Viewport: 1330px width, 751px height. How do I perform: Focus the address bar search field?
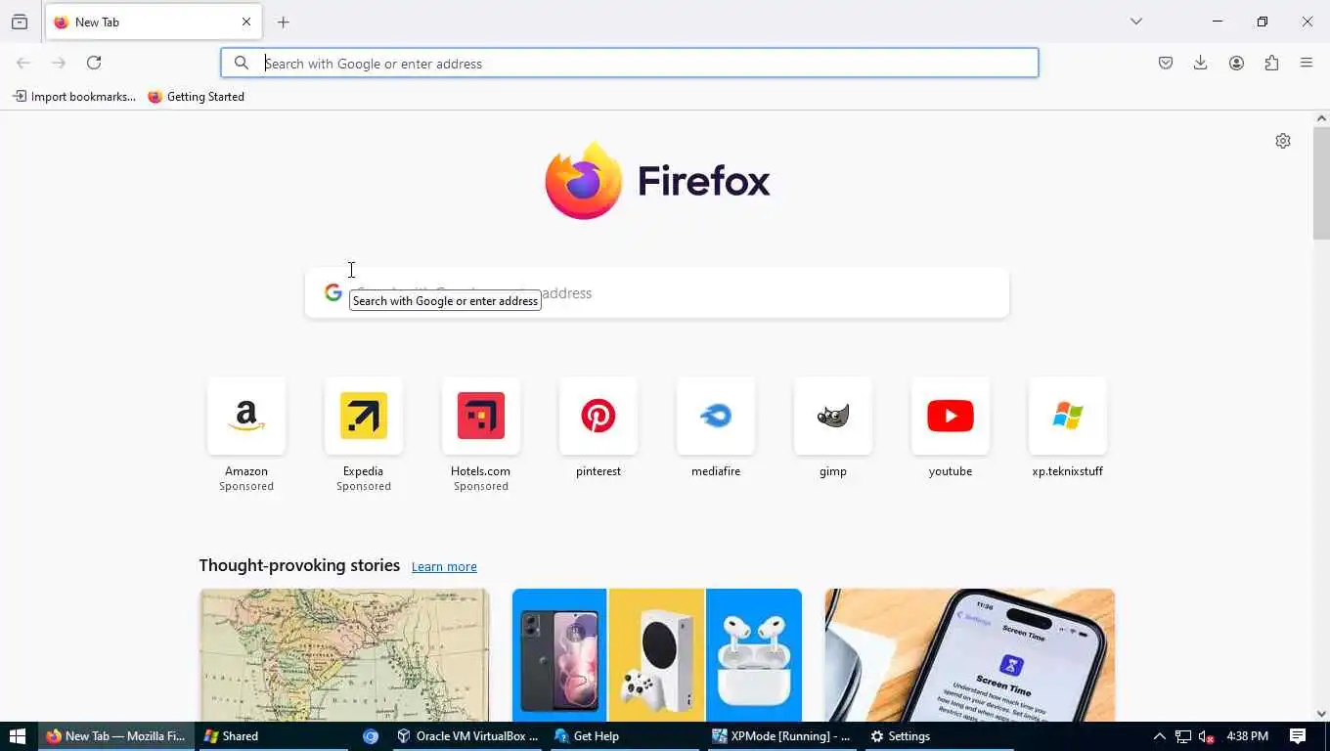(x=630, y=63)
